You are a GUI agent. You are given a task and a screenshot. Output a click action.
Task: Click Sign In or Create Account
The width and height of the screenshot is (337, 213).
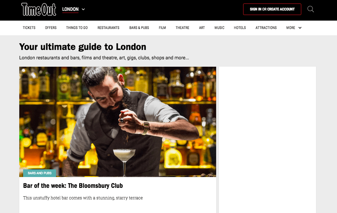click(272, 9)
